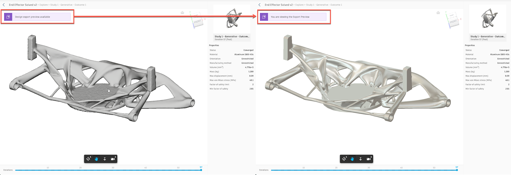Click 'Study 1 - Generative - Outcome 1' breadcrumb in right panel
The image size is (511, 175).
[324, 5]
